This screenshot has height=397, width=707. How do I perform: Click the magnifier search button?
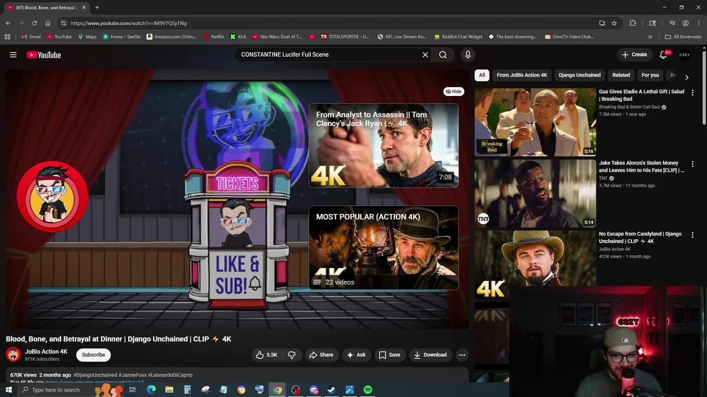pos(443,55)
